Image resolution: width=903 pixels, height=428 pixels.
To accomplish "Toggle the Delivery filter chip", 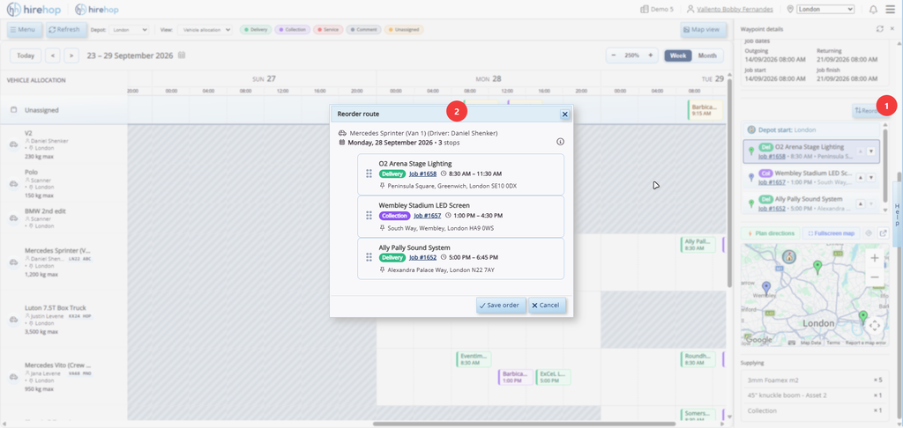I will [257, 29].
